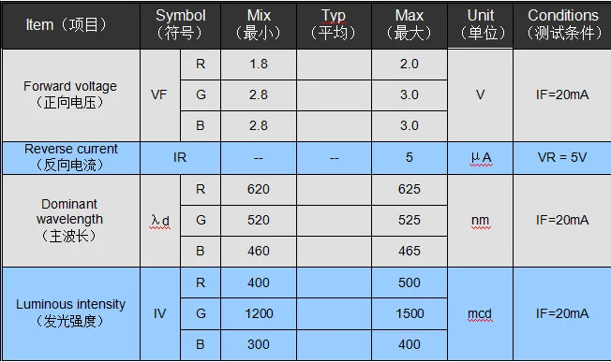Select the Forward voltage (正向电压) cell
This screenshot has height=362, width=611.
click(x=71, y=95)
